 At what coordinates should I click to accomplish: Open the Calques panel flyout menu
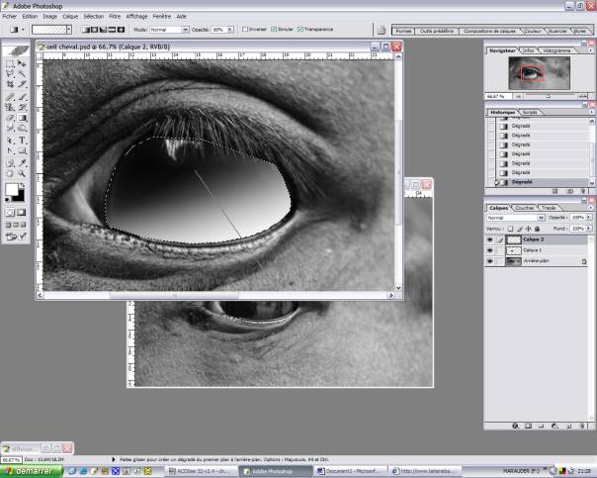click(x=591, y=208)
